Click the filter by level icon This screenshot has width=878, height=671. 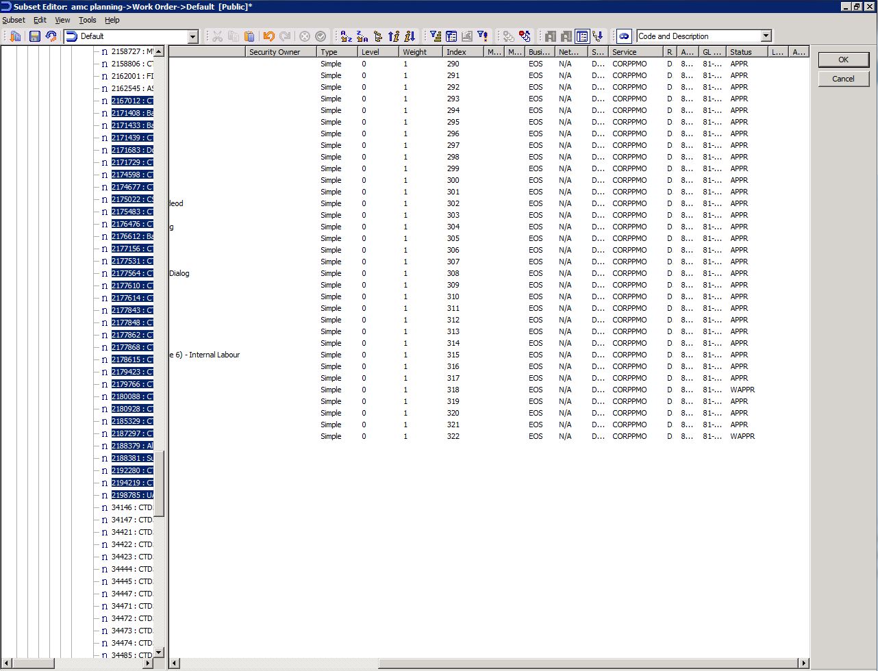coord(435,36)
